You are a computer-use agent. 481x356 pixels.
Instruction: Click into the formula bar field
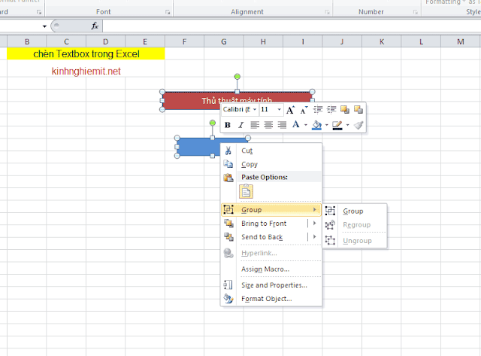click(292, 26)
